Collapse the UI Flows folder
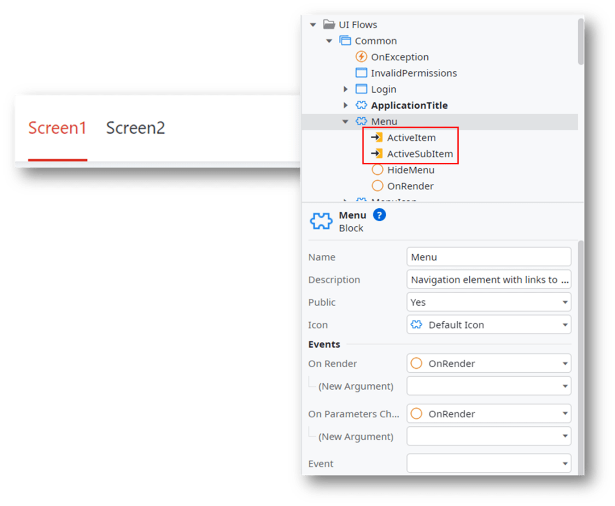 pos(312,24)
